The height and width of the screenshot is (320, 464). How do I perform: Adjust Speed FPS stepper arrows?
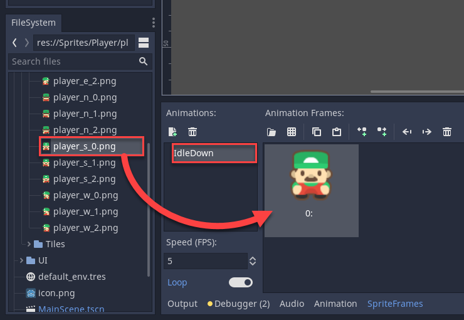click(253, 261)
